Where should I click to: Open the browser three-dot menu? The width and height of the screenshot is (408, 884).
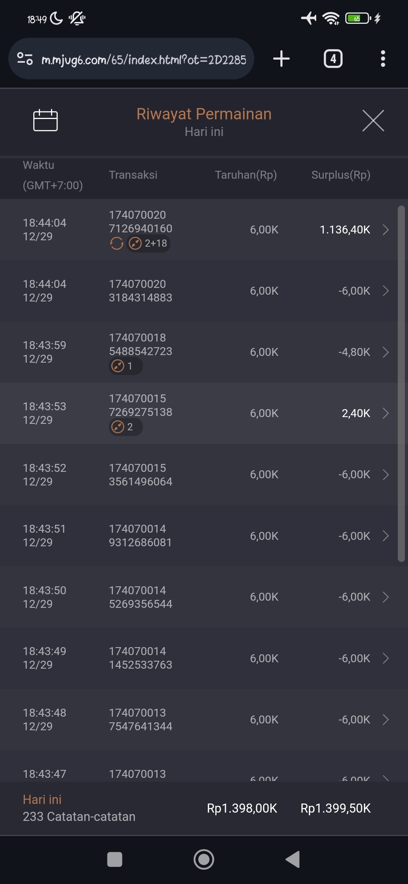(x=383, y=59)
